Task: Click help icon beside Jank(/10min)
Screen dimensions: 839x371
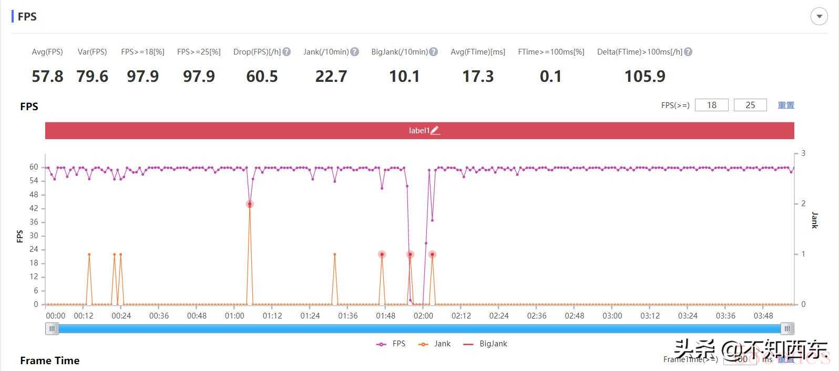Action: pyautogui.click(x=355, y=52)
